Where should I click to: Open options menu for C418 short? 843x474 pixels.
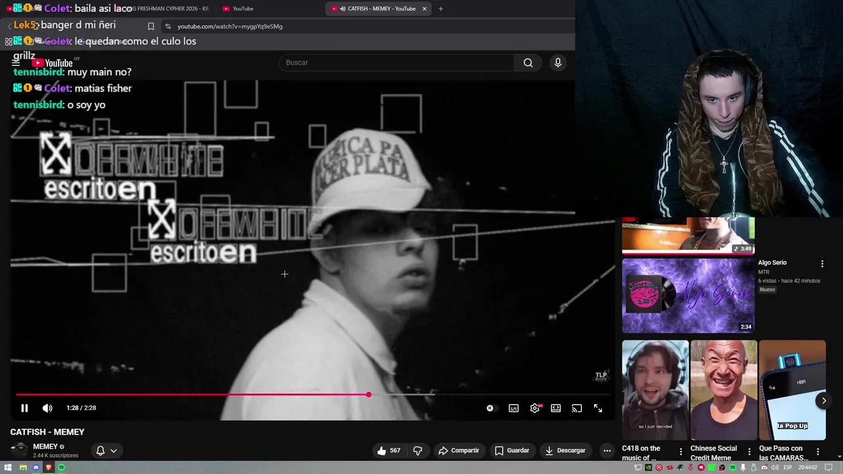coord(681,452)
